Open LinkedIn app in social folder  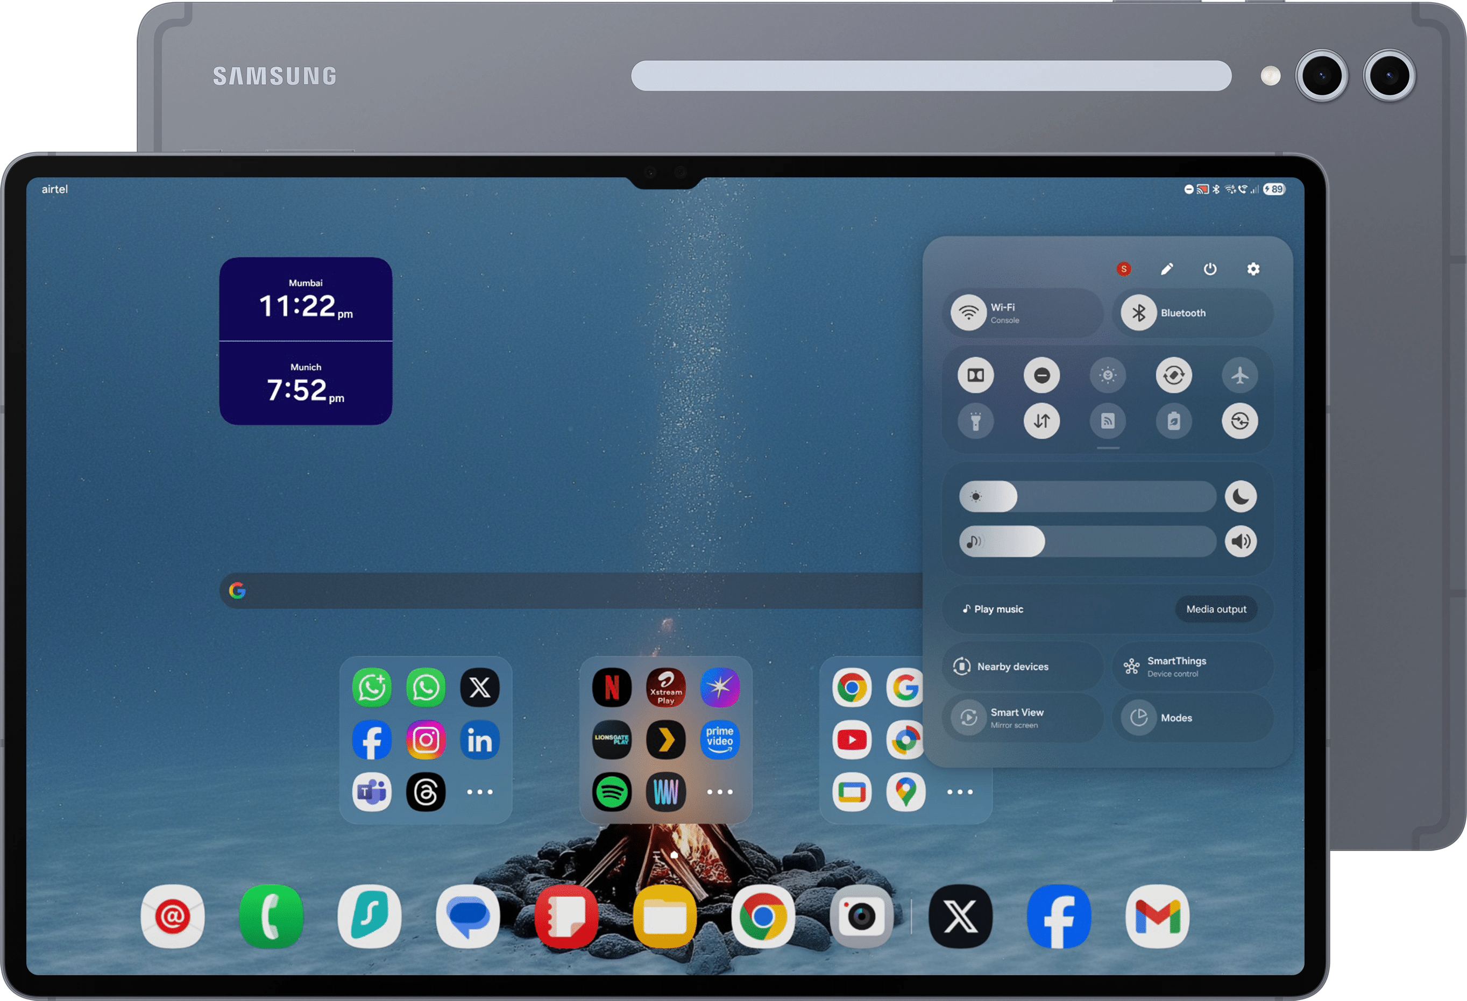[479, 739]
